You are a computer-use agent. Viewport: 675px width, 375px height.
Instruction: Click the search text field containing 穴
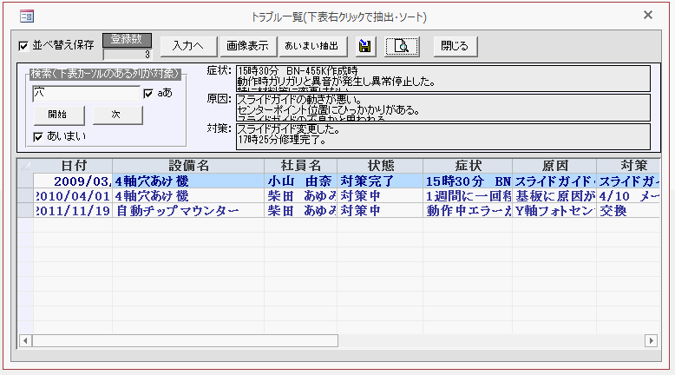(87, 94)
